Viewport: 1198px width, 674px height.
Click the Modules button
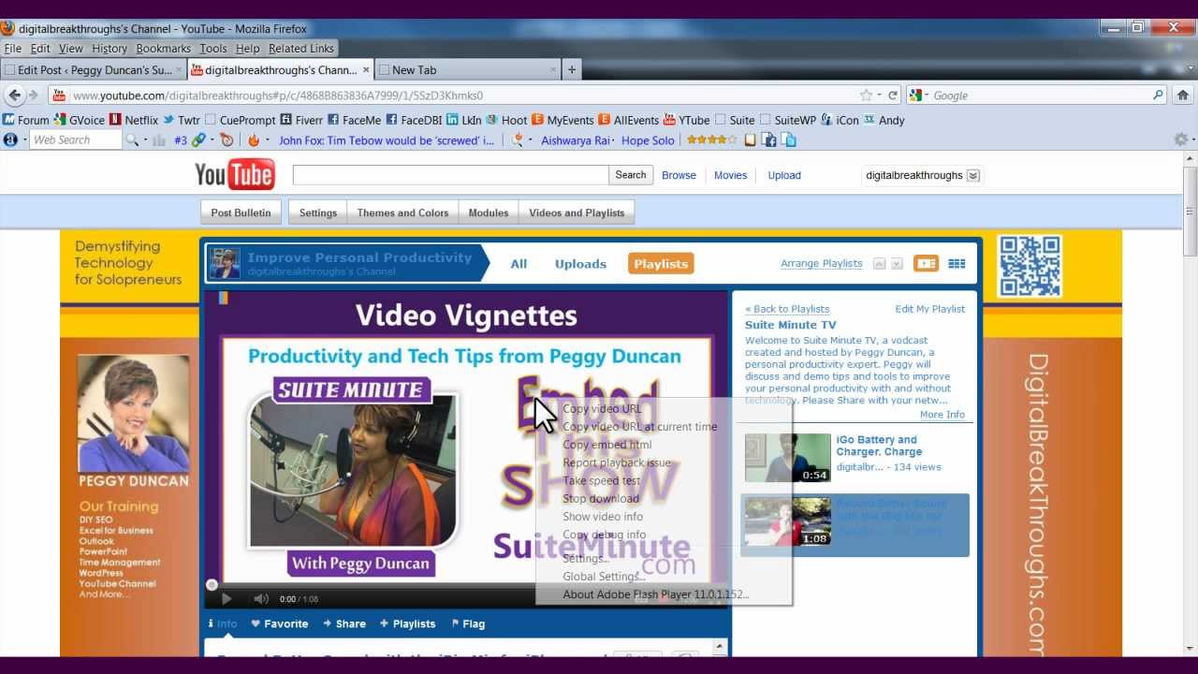click(x=489, y=212)
